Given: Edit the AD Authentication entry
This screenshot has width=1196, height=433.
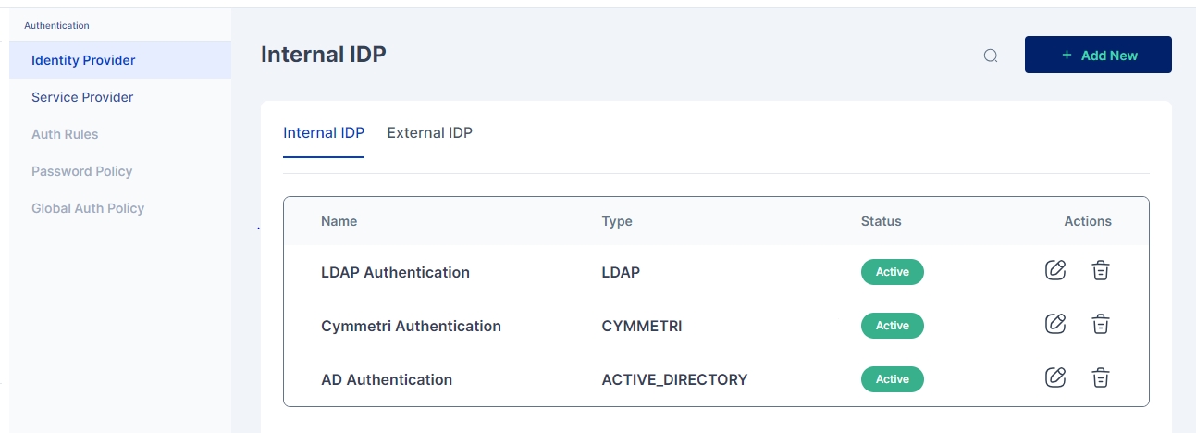Looking at the screenshot, I should click(x=1055, y=377).
